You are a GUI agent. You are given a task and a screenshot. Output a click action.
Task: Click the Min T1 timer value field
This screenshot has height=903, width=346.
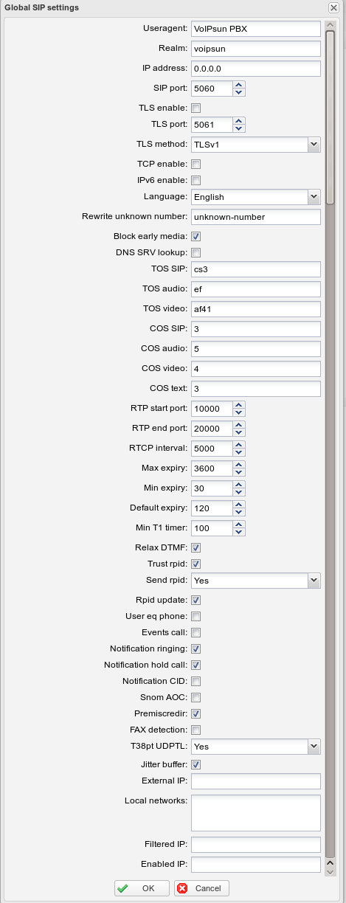click(212, 528)
